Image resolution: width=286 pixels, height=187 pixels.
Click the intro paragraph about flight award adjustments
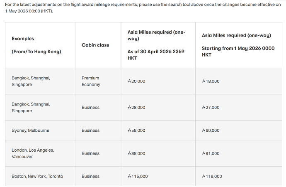tap(141, 7)
